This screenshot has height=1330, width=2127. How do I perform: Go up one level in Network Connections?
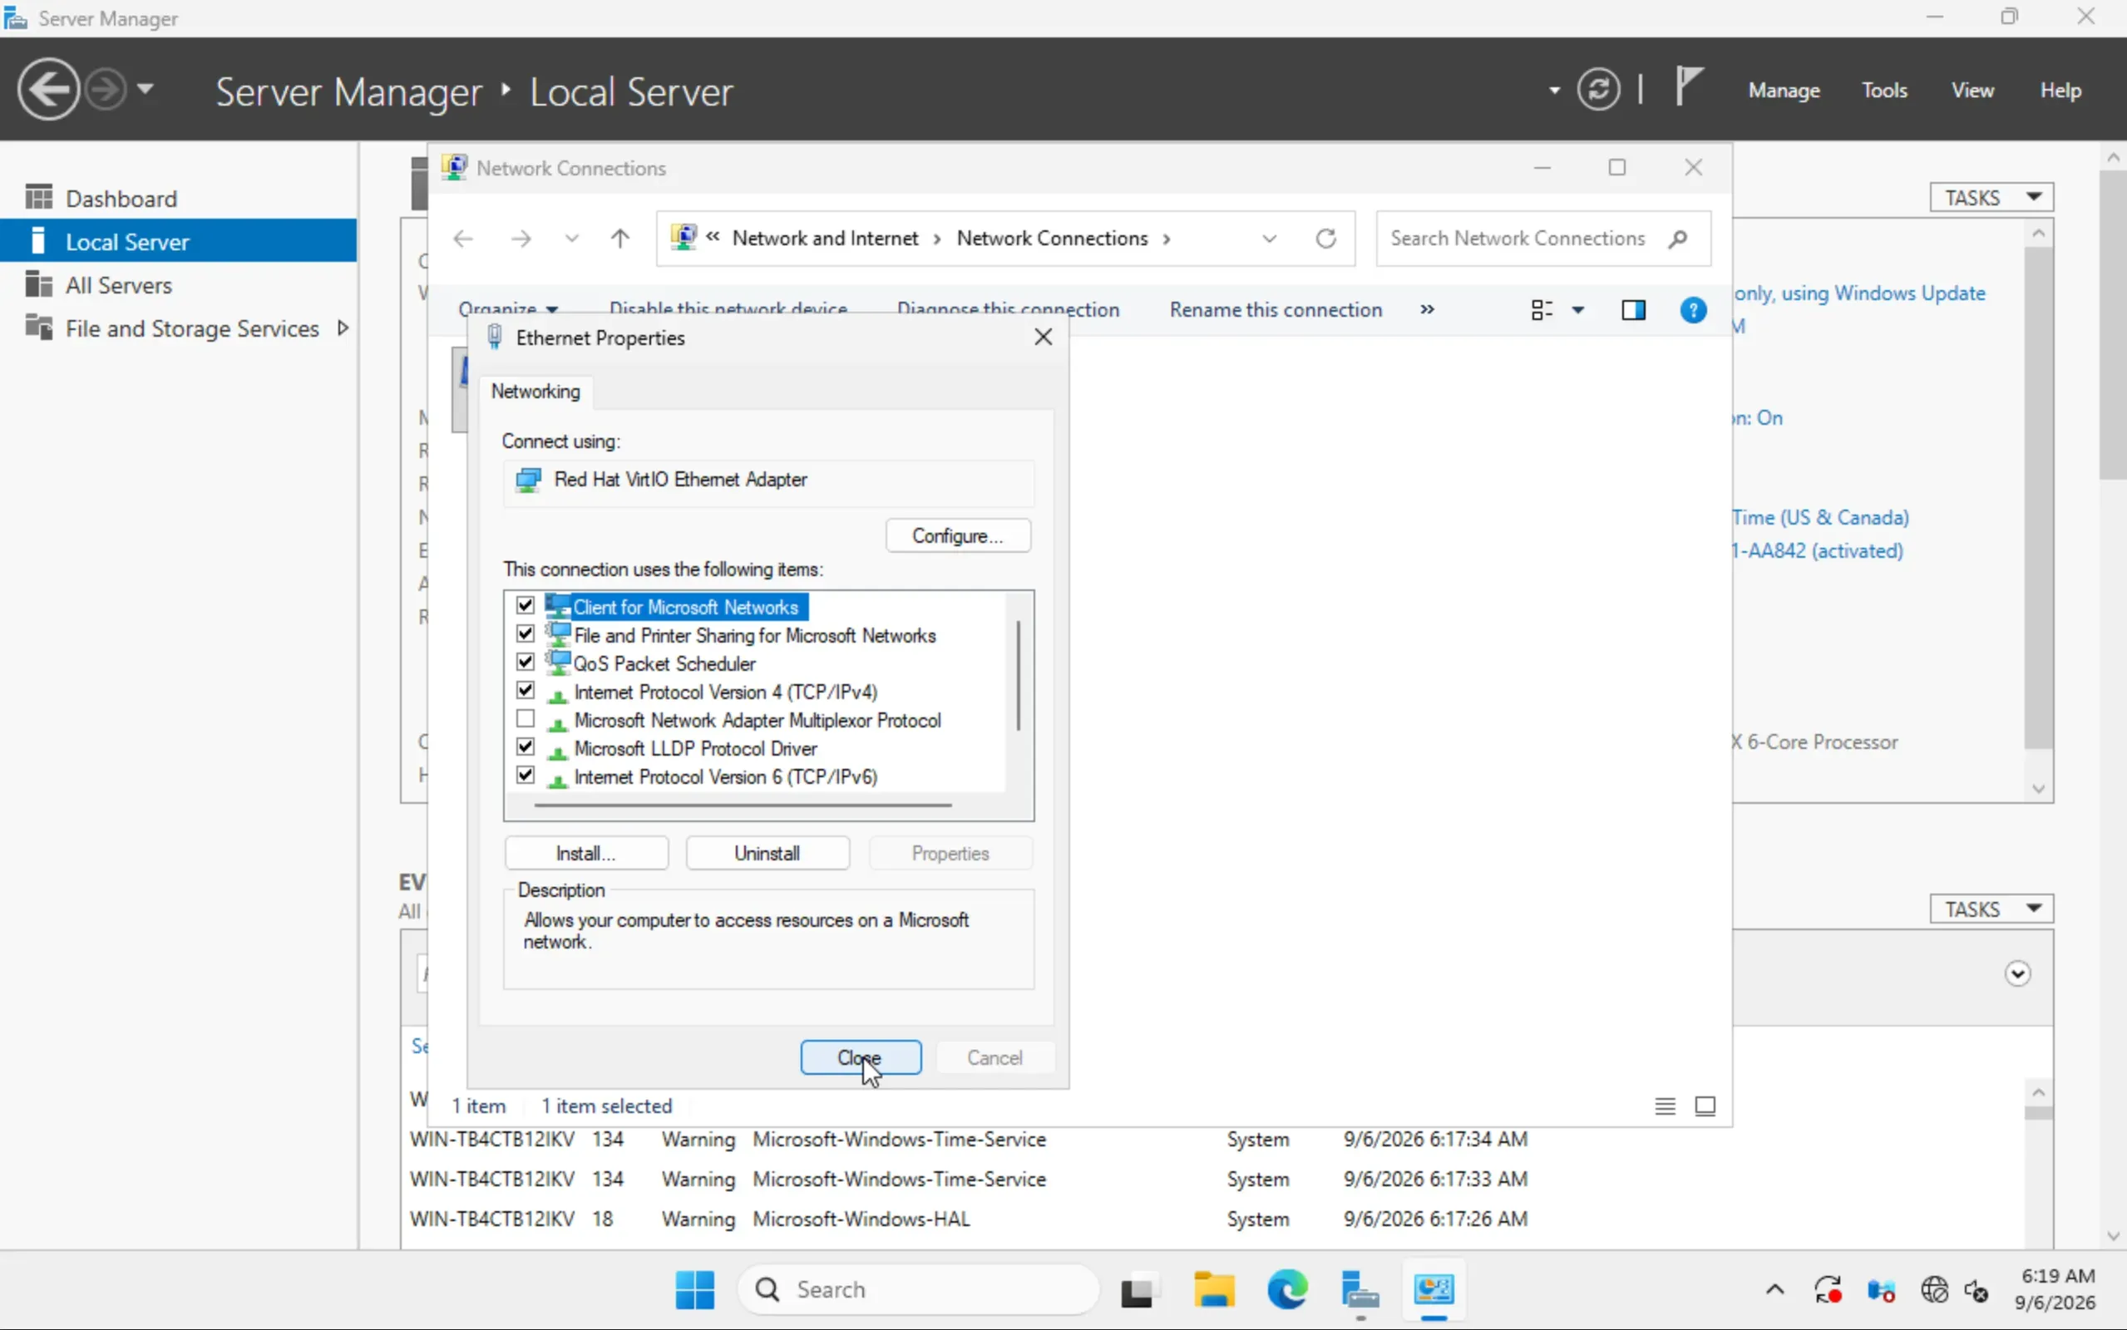620,239
